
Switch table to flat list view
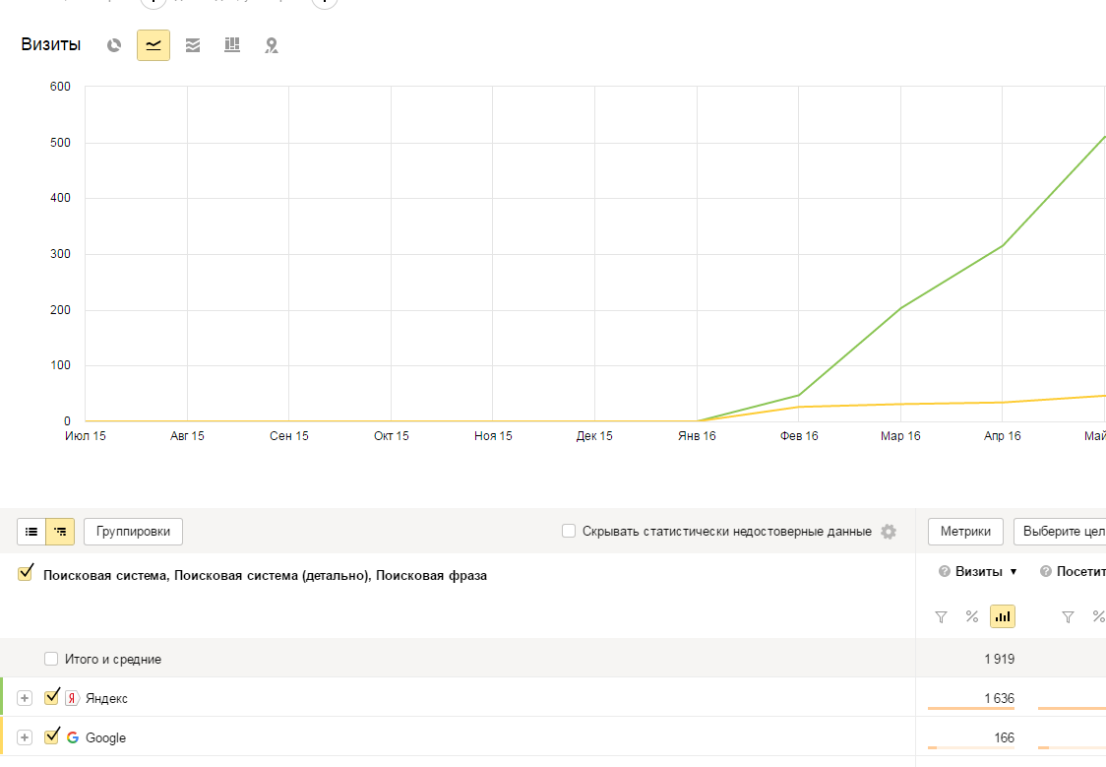[31, 532]
